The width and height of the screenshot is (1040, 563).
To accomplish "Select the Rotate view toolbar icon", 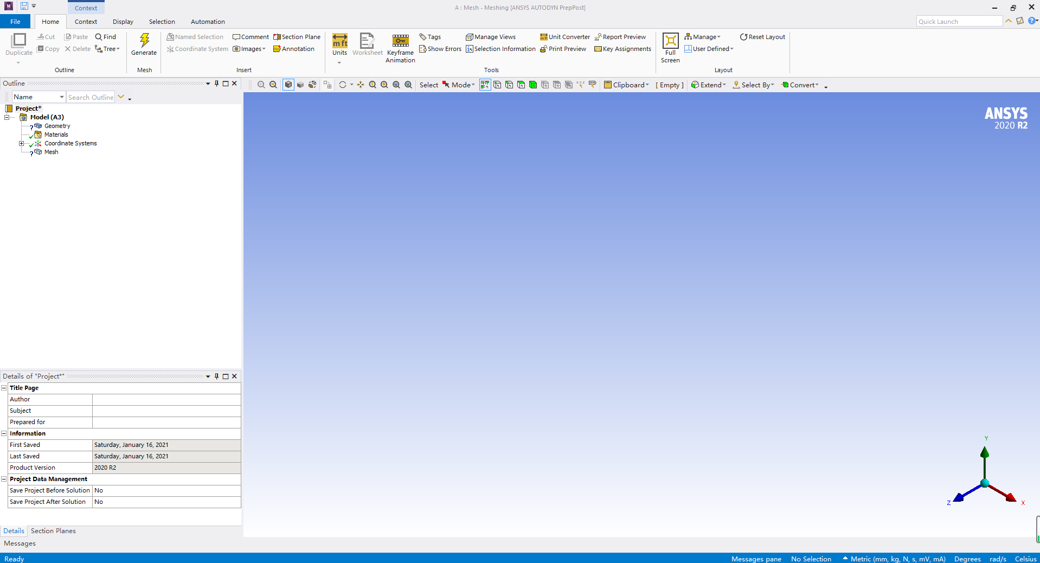I will pyautogui.click(x=343, y=85).
